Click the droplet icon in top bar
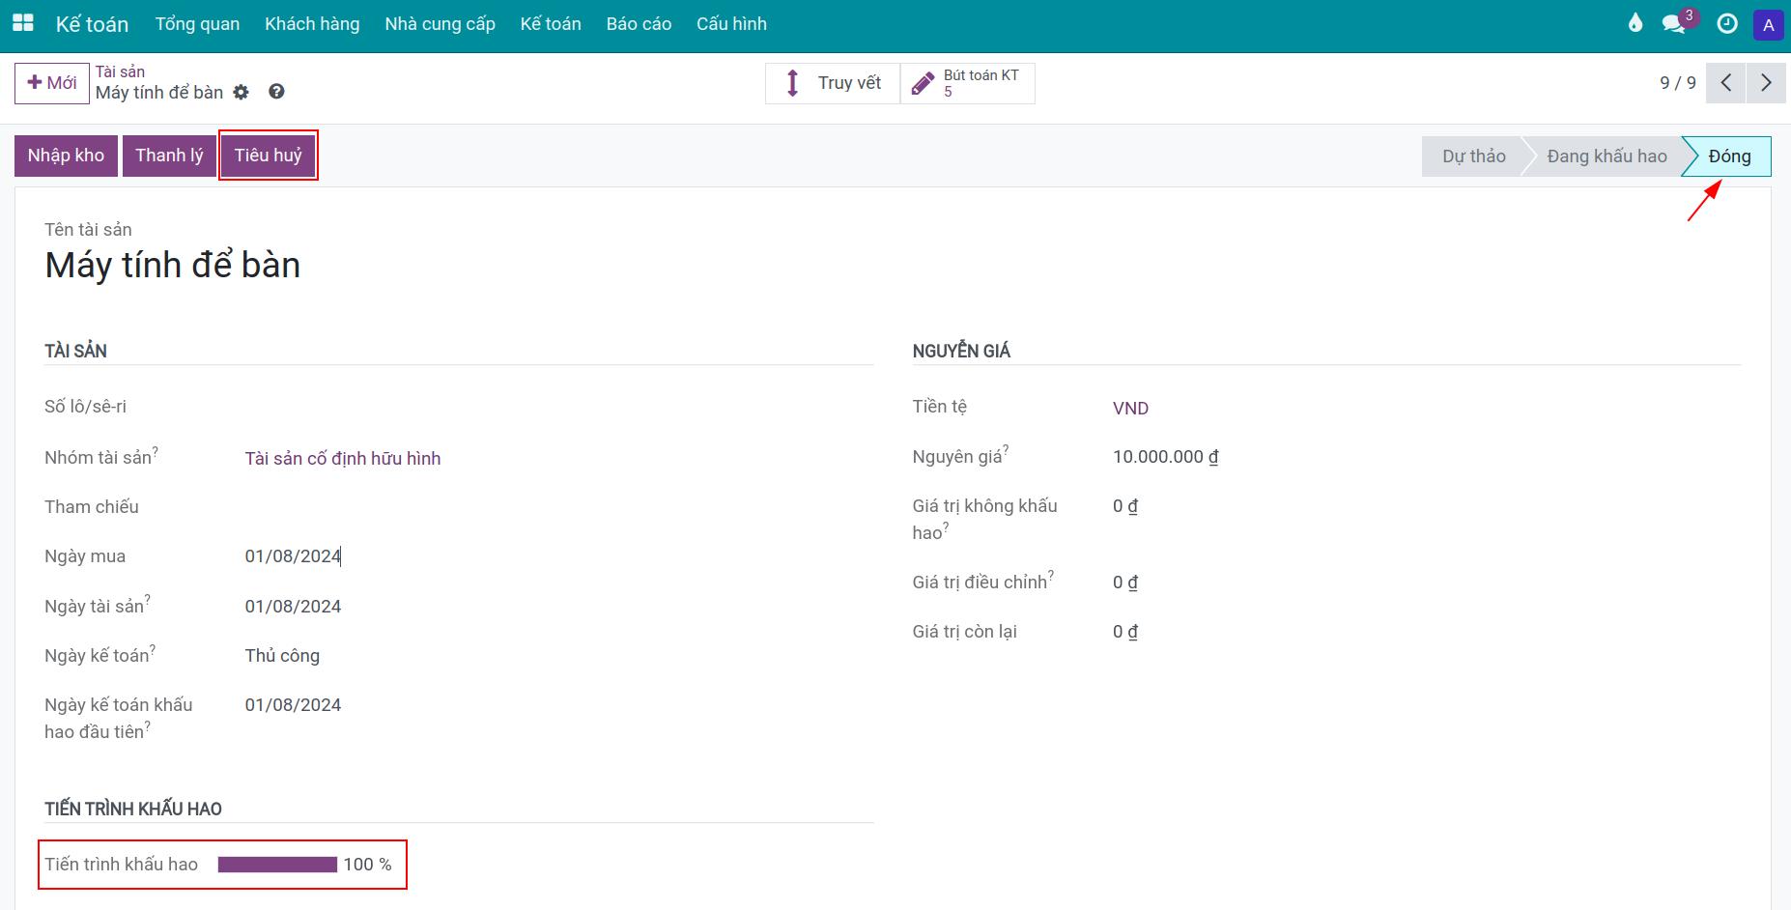The image size is (1791, 910). (1635, 24)
